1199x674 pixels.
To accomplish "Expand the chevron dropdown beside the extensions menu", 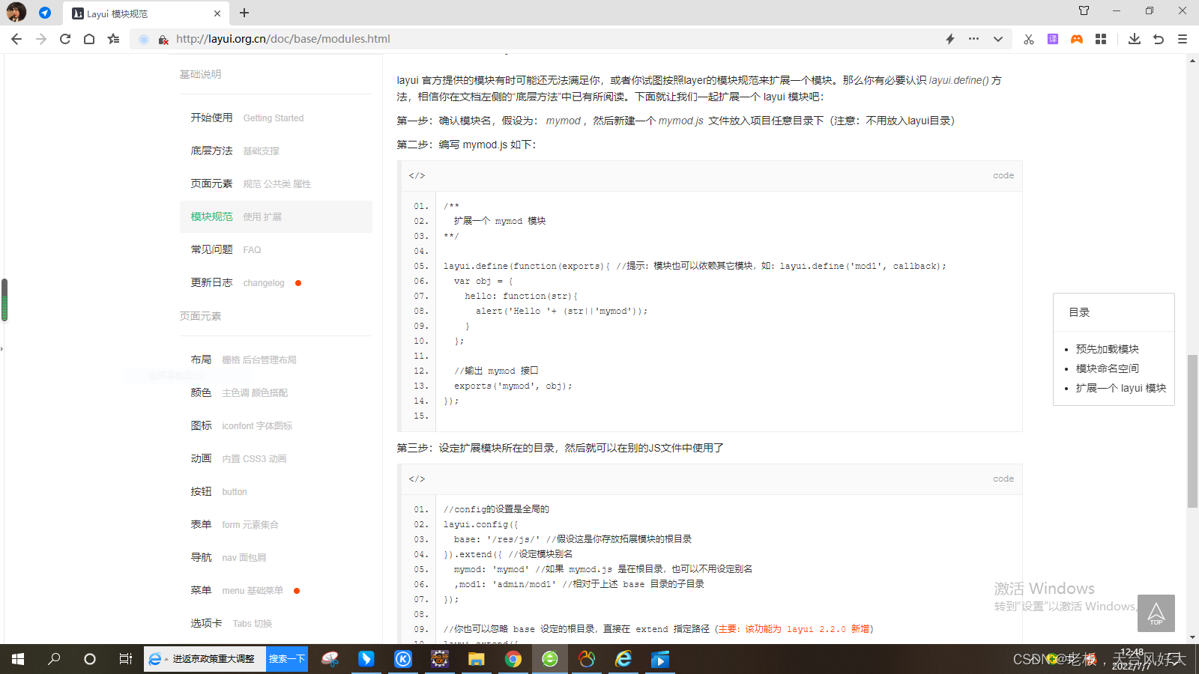I will [997, 39].
